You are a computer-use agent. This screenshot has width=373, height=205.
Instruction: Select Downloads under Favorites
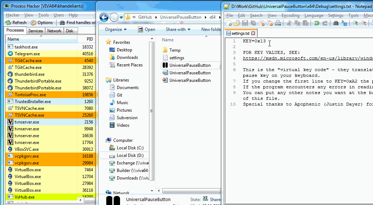(x=127, y=57)
